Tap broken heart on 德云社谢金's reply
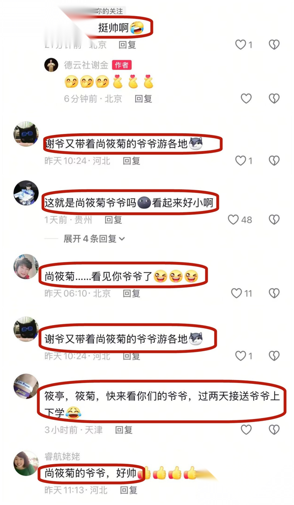 point(274,98)
